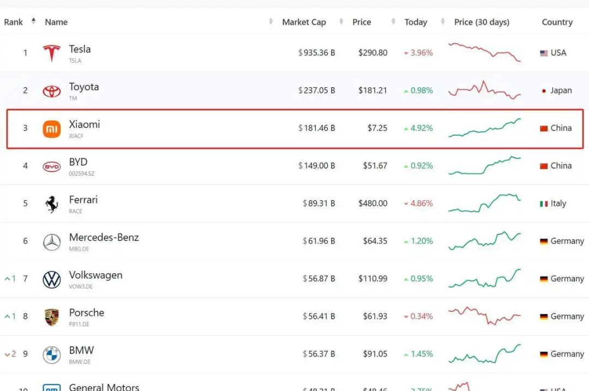Image resolution: width=589 pixels, height=391 pixels.
Task: Click the '$935.36 B' market cap value
Action: pos(317,53)
